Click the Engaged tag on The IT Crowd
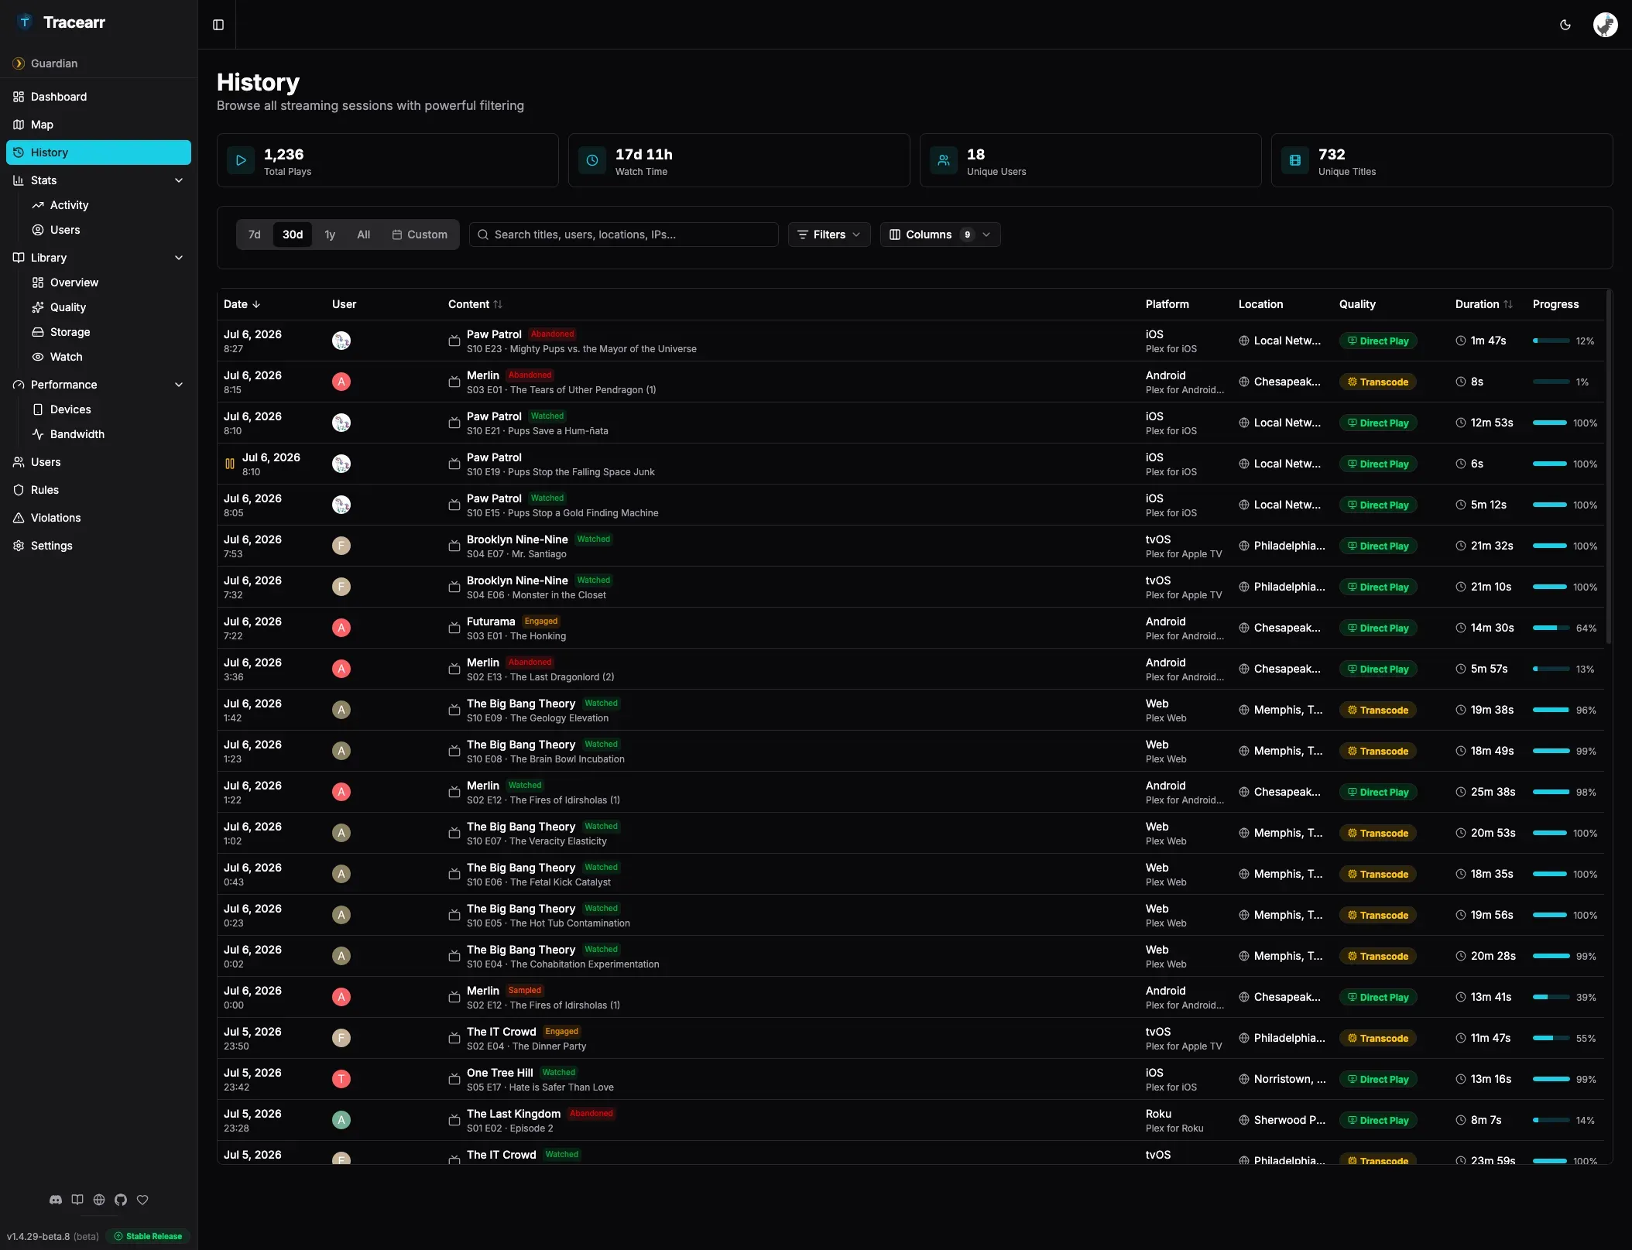The width and height of the screenshot is (1632, 1250). pos(562,1032)
